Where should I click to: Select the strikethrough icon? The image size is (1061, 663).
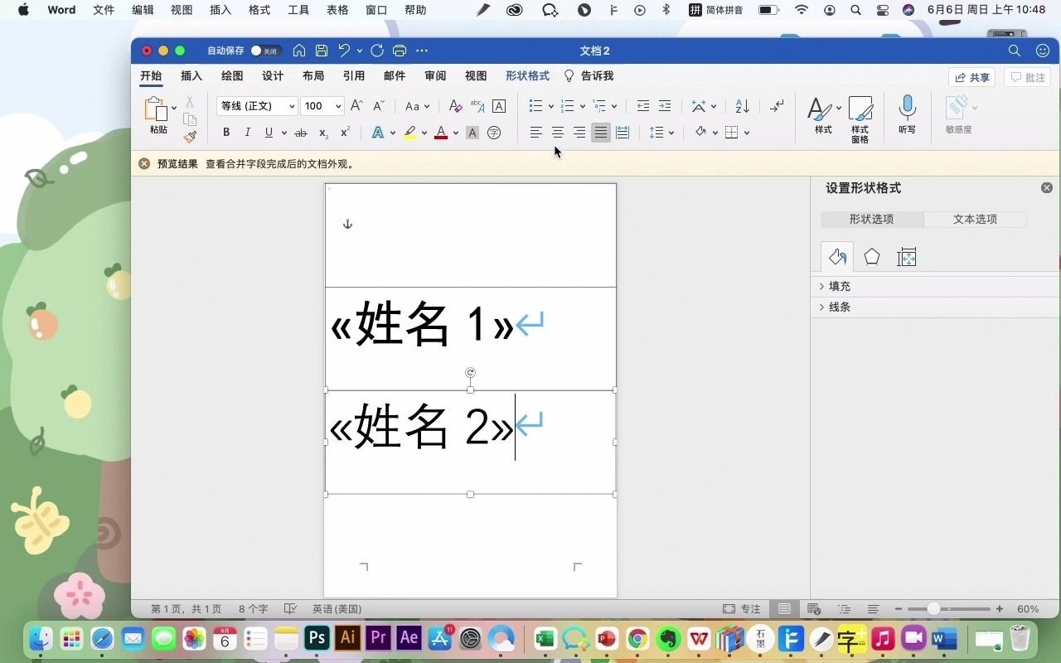[x=301, y=132]
